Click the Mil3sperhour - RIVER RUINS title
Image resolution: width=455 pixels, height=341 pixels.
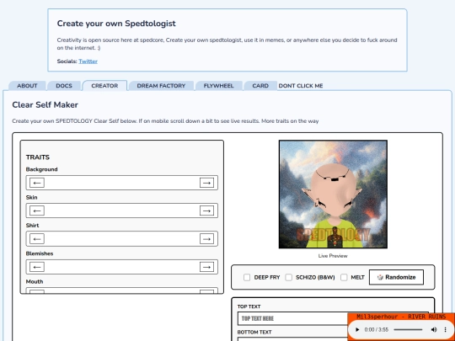click(401, 317)
